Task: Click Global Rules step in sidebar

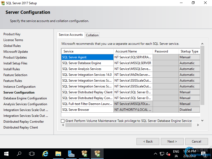Action: 12,46
